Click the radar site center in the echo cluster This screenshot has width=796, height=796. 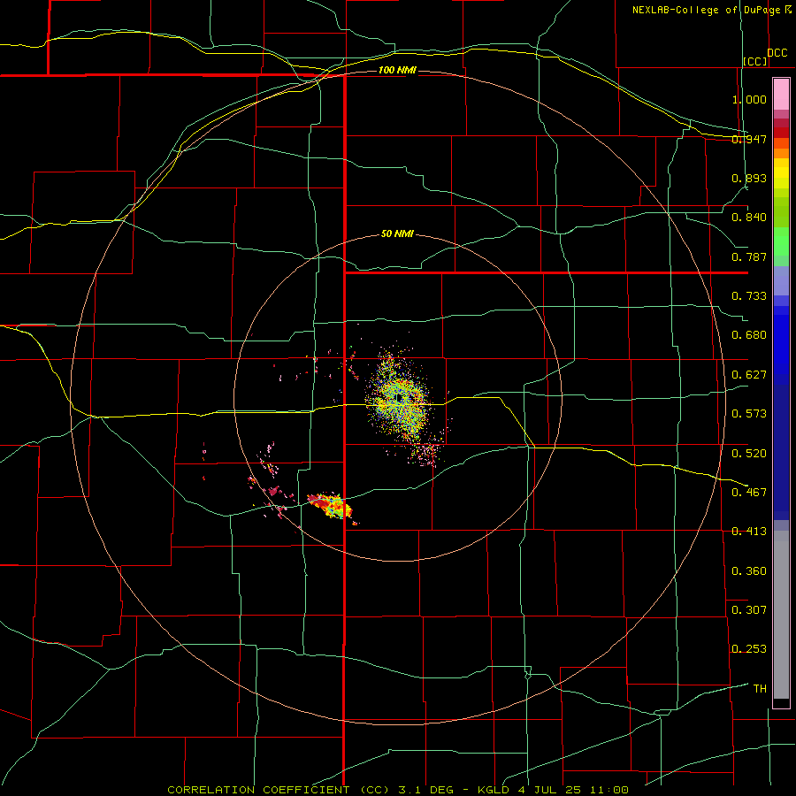[x=400, y=397]
